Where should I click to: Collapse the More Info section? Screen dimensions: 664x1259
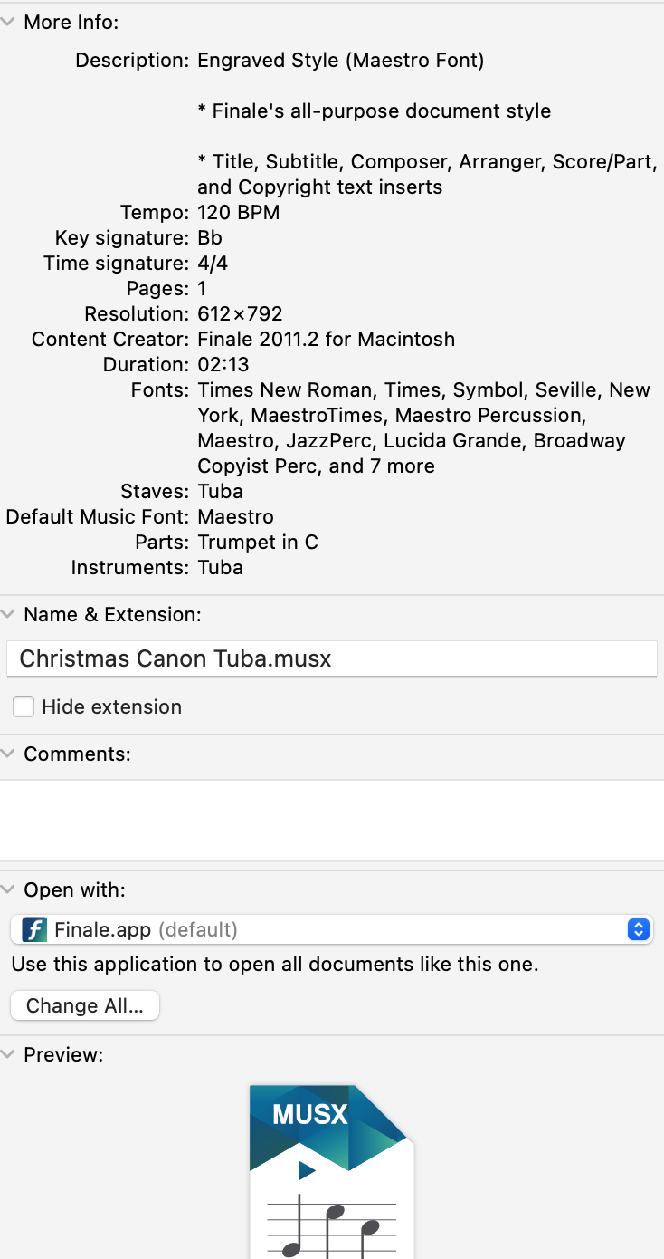8,23
